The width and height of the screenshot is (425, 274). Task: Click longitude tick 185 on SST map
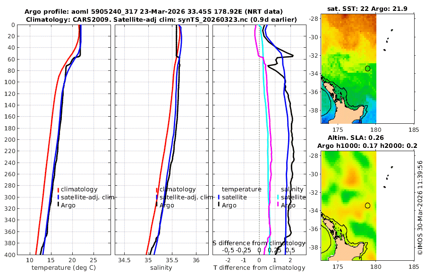click(x=414, y=130)
